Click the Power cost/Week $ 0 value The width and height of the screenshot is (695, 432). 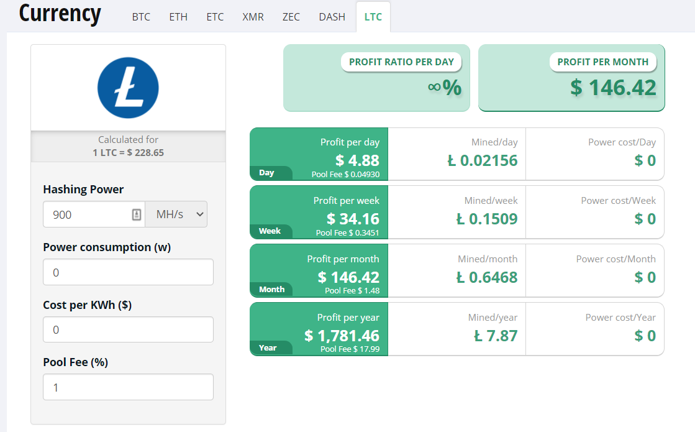[x=645, y=219]
